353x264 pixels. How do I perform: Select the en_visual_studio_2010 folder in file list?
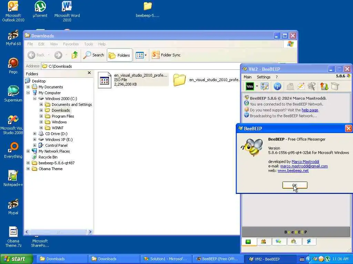[x=206, y=80]
